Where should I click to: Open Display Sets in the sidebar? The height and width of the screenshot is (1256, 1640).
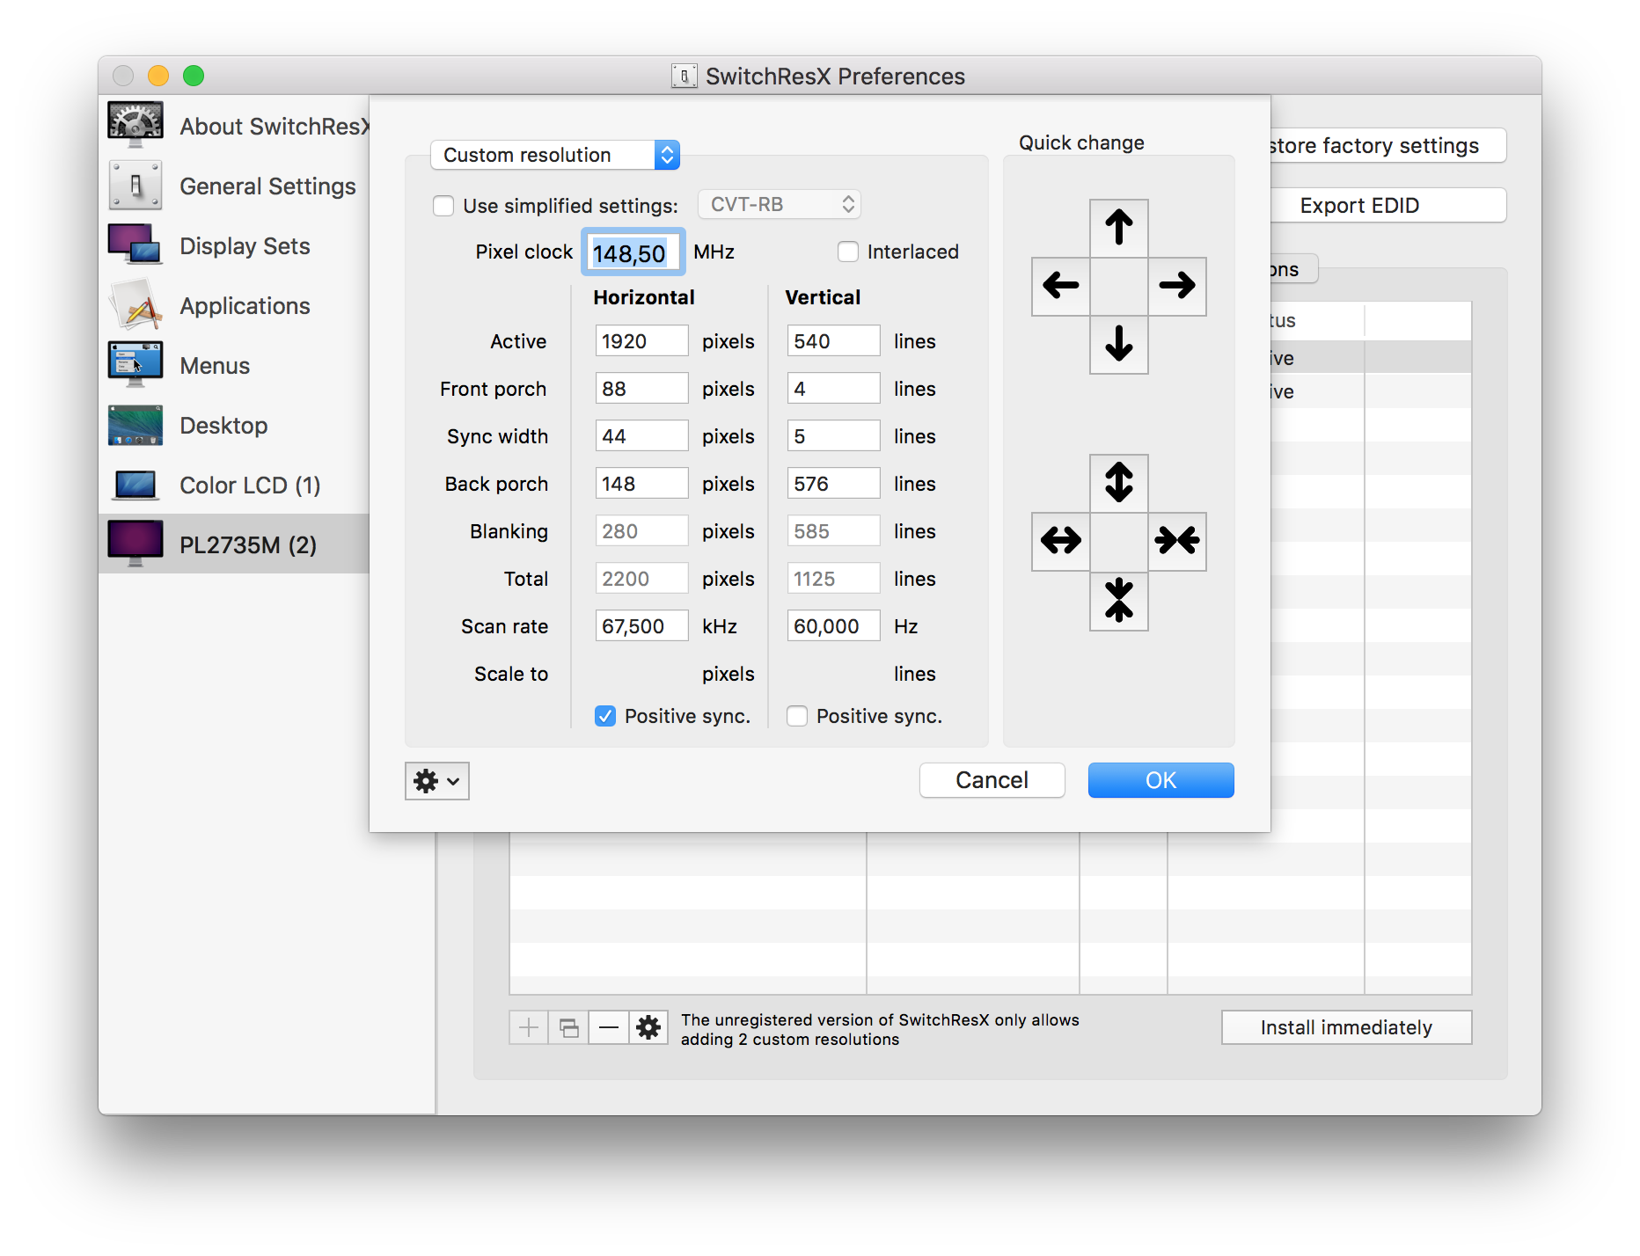pos(234,245)
